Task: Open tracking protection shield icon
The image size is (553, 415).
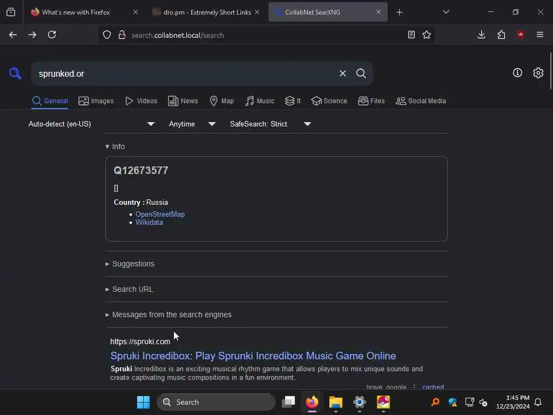Action: 106,35
